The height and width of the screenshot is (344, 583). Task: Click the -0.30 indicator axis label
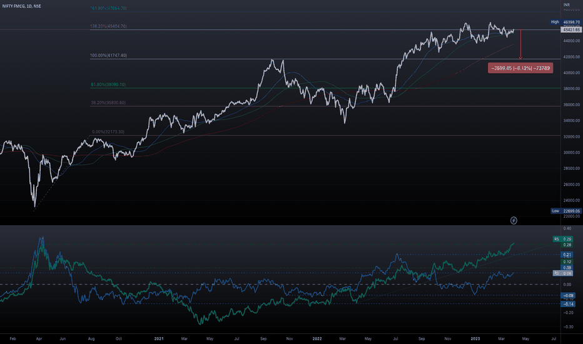tap(567, 327)
